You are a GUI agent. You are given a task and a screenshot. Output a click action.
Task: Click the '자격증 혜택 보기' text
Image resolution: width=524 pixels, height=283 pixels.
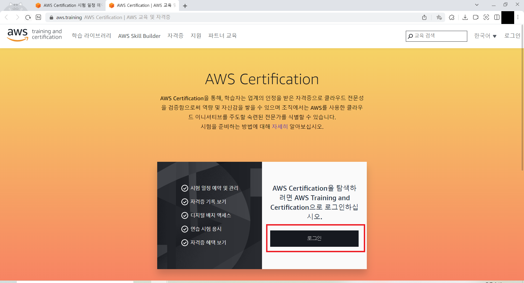(209, 243)
